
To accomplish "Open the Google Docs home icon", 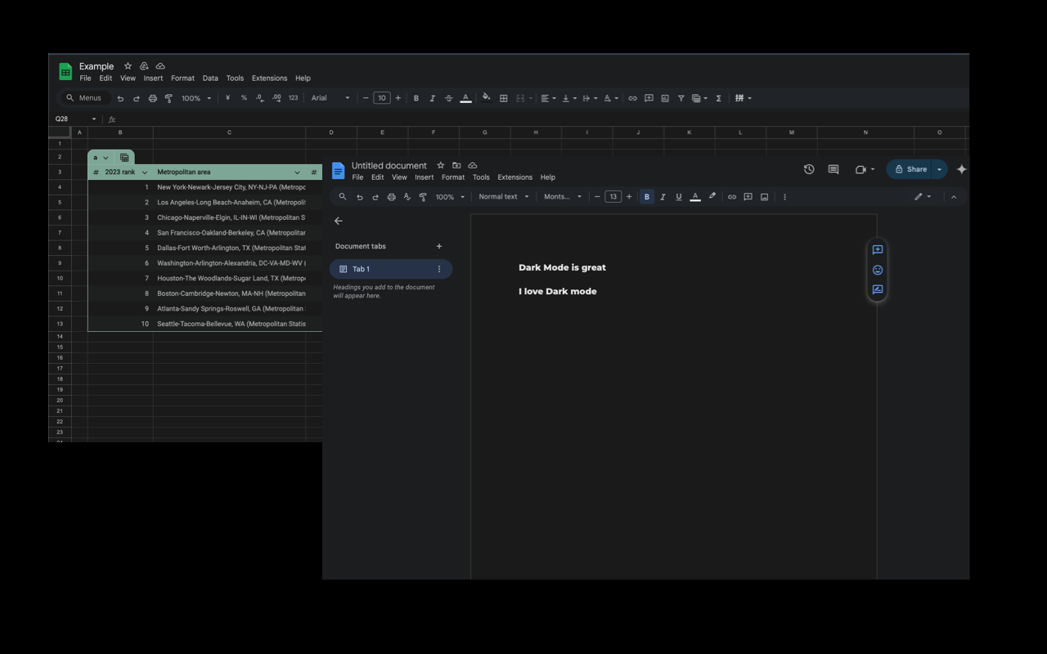I will coord(338,171).
